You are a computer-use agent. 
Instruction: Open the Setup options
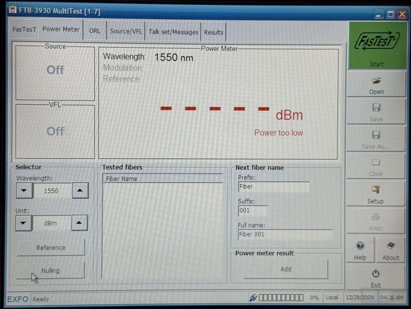[x=375, y=193]
